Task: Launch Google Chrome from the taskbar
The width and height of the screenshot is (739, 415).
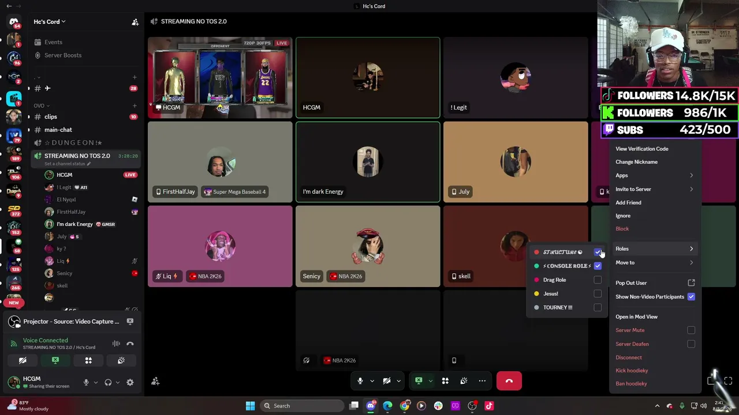Action: 405,406
